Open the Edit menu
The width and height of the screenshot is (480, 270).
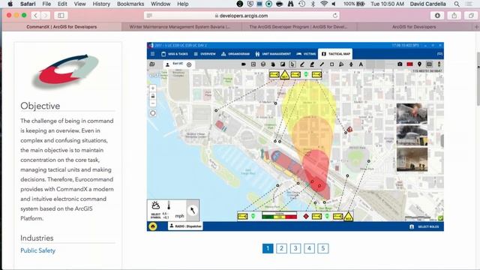(62, 4)
